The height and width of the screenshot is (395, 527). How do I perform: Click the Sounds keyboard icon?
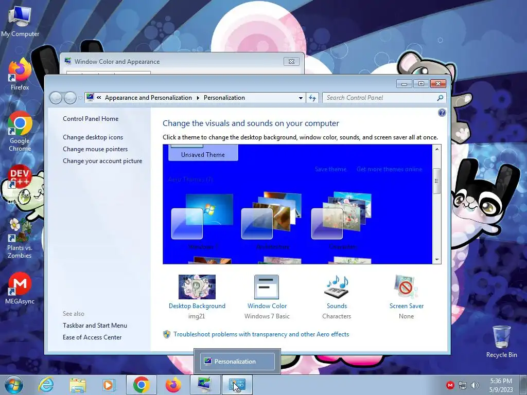[337, 287]
